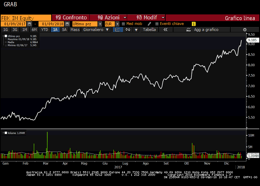Click the Minimo 02/06/17 legend row
Image resolution: width=260 pixels, height=186 pixels.
[21, 45]
